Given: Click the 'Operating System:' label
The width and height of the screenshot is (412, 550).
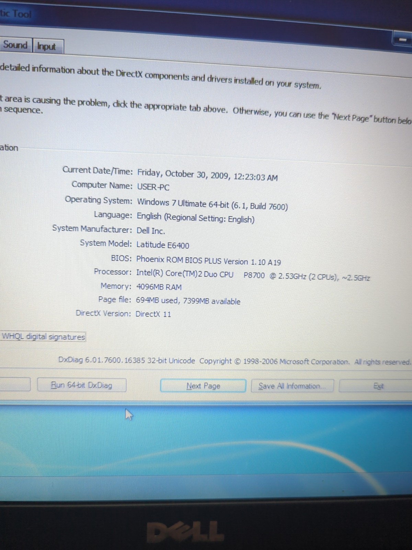Looking at the screenshot, I should (99, 200).
